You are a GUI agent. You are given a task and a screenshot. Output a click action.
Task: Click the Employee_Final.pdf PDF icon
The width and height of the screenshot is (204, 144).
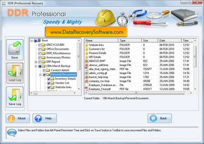tap(87, 89)
